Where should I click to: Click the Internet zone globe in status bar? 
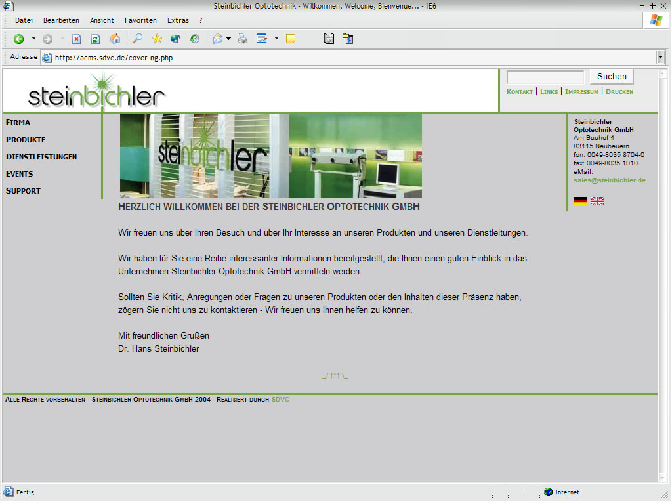click(x=548, y=492)
